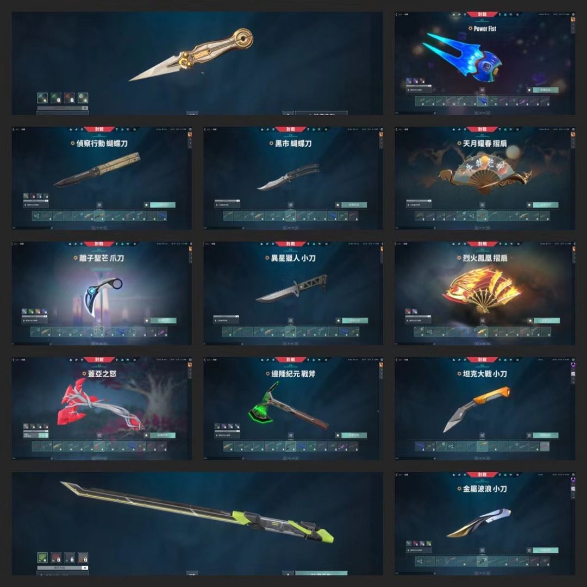Screen dimensions: 587x587
Task: Favorite 坦克大戰 小刀 with the star outline
Action: coord(529,435)
